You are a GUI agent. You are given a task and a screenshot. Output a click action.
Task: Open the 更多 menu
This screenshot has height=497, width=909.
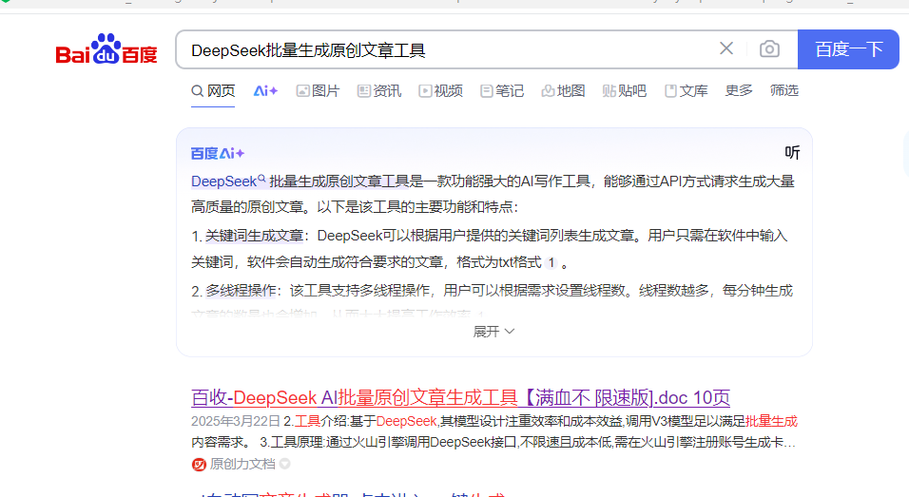click(x=739, y=90)
